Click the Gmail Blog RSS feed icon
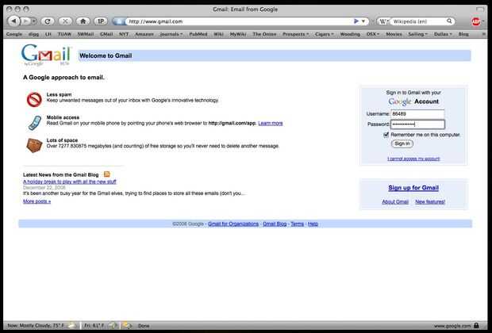The width and height of the screenshot is (492, 333). (106, 174)
